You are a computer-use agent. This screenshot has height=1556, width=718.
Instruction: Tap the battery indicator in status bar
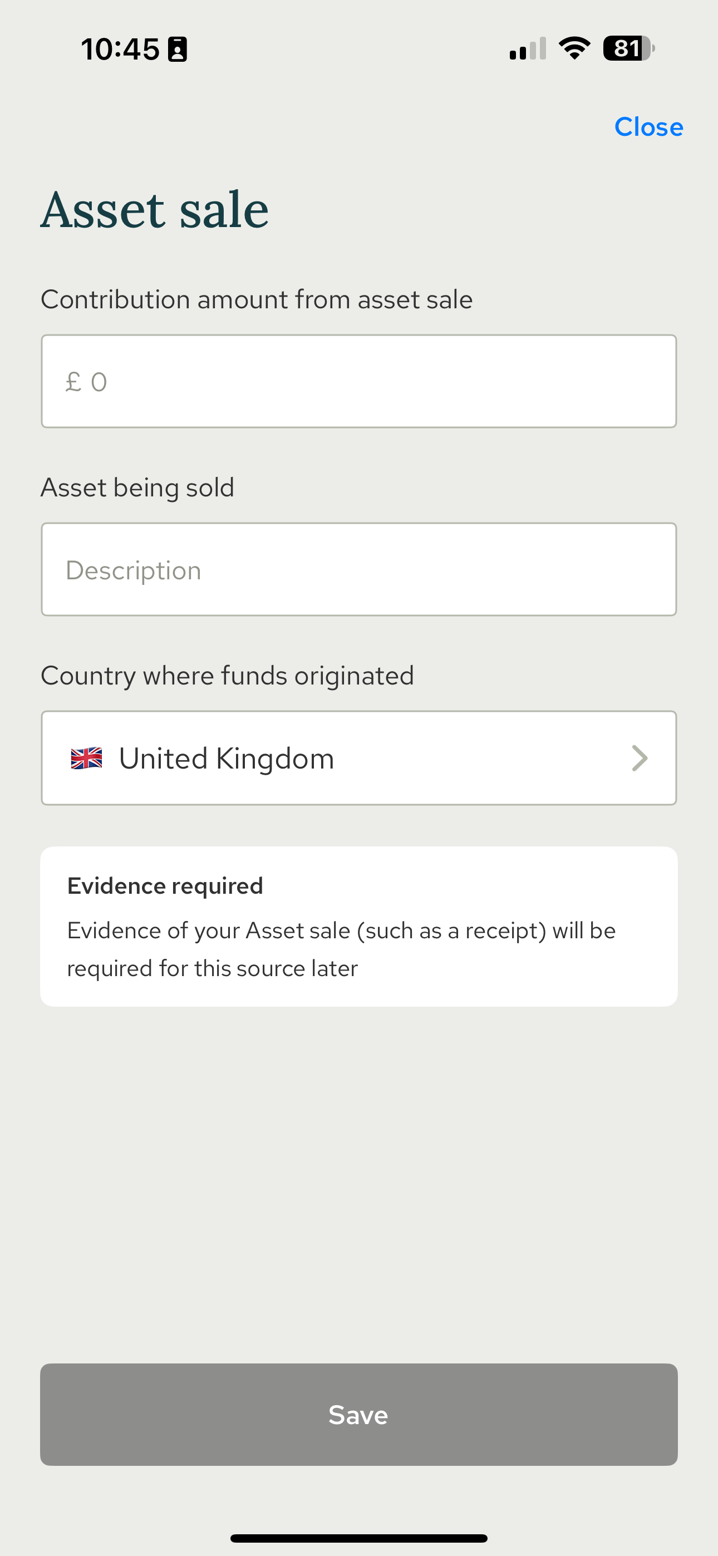[628, 48]
